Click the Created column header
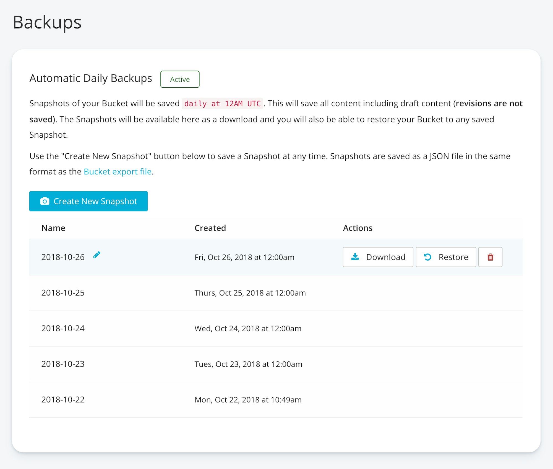 tap(210, 228)
